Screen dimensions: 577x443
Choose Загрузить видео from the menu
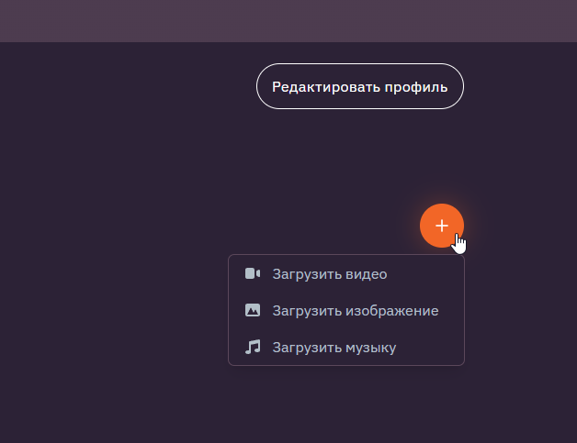coord(329,273)
